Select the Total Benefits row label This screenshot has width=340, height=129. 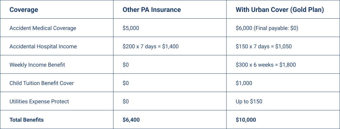(x=27, y=120)
